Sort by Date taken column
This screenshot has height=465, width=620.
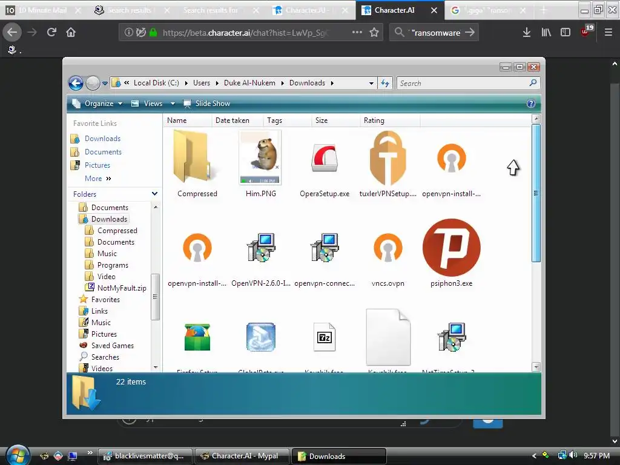[x=237, y=120]
